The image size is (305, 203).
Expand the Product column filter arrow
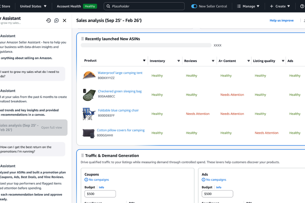[144, 61]
